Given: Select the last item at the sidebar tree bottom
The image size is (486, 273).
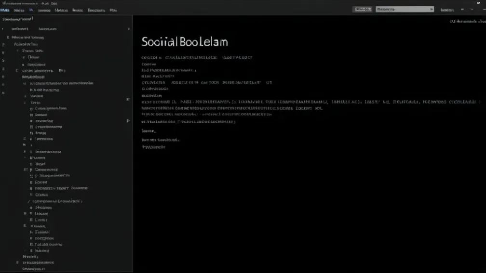Looking at the screenshot, I should [x=33, y=269].
